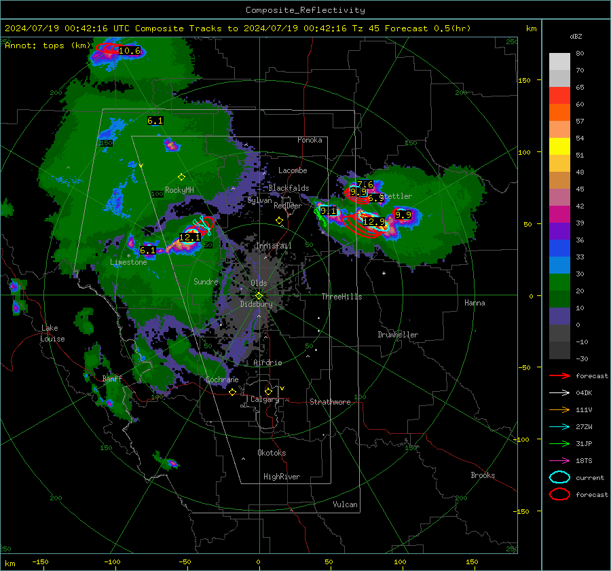Click the ThreeHills town label
The height and width of the screenshot is (571, 611).
341,297
